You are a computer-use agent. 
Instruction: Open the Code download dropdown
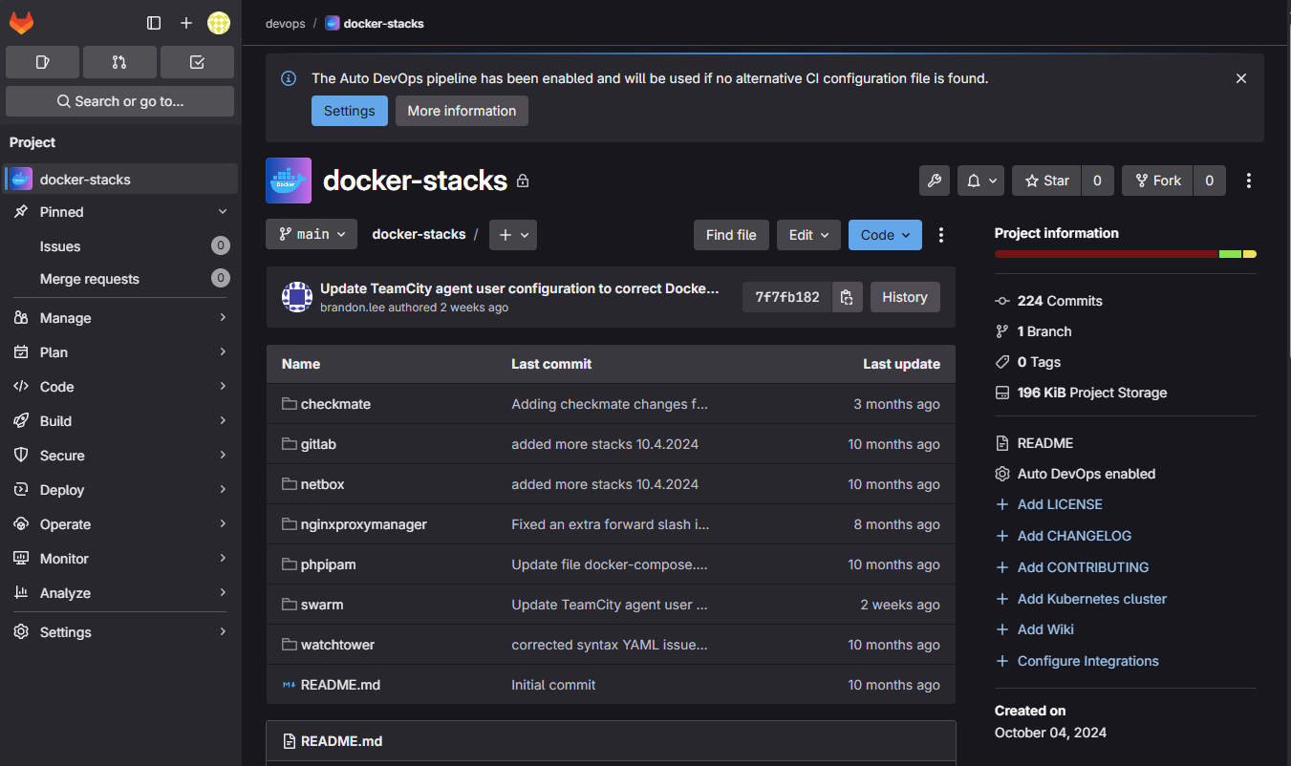click(884, 234)
